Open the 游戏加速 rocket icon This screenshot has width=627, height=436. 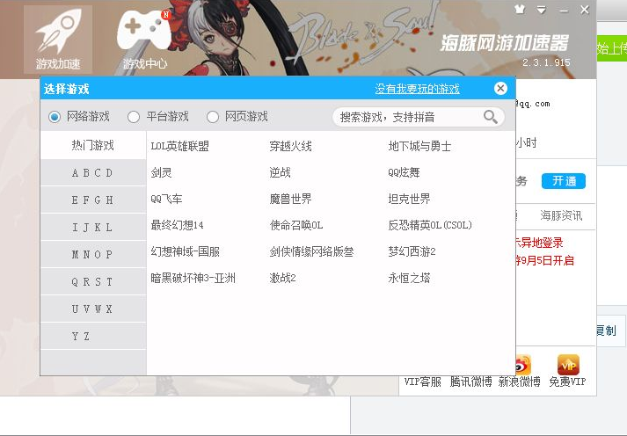tap(58, 40)
